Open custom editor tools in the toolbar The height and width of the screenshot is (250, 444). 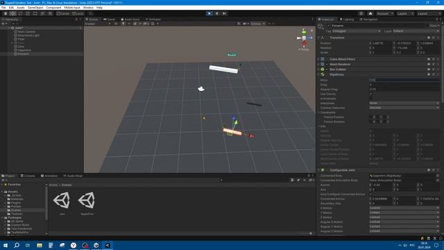click(x=50, y=13)
